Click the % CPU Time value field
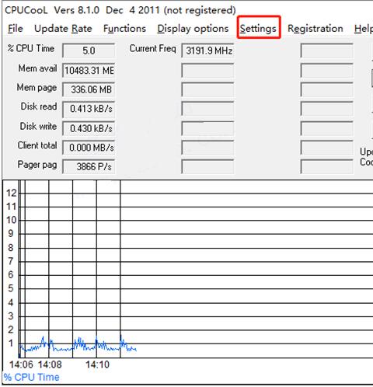The width and height of the screenshot is (373, 387). click(89, 51)
